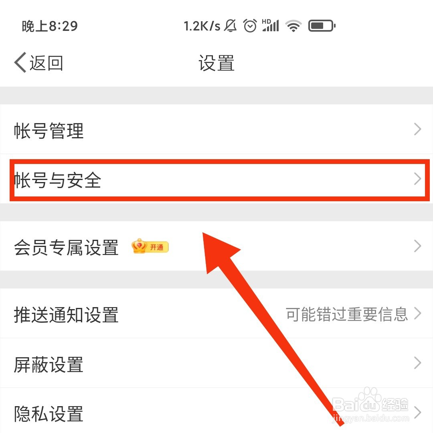
Task: Open 帐号管理 settings entry
Action: [216, 129]
